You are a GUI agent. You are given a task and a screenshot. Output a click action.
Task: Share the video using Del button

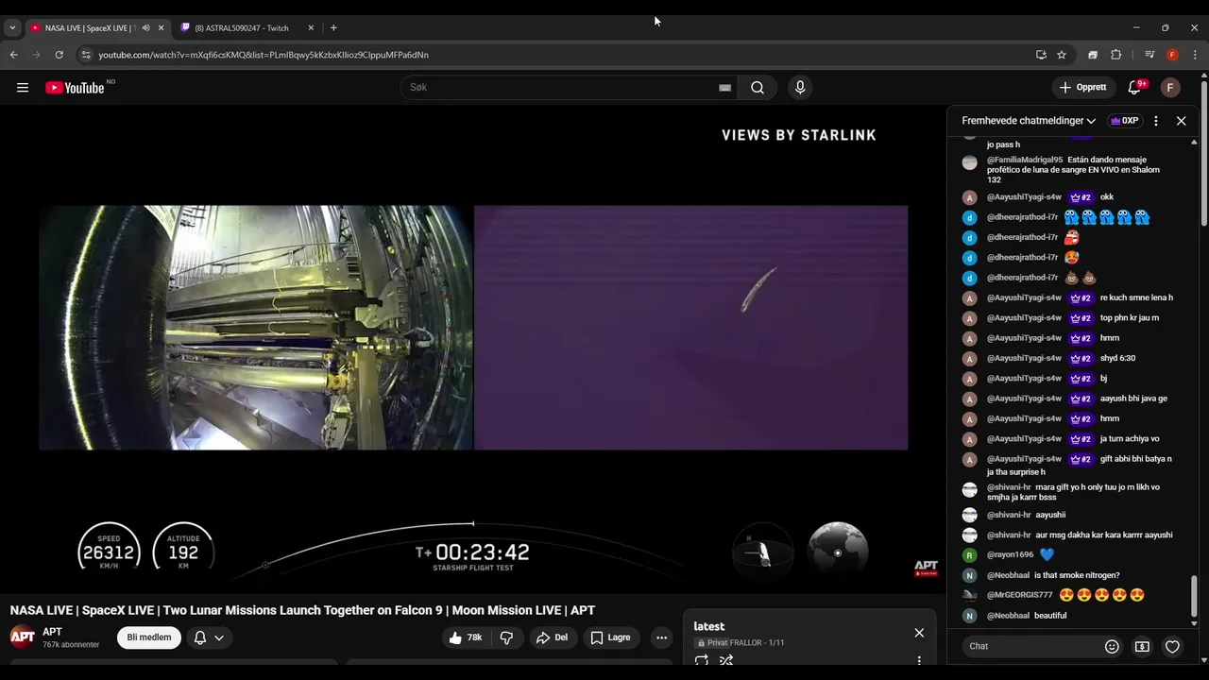(x=553, y=637)
